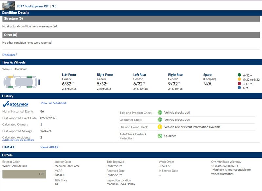The width and height of the screenshot is (262, 191).
Task: Click the green 6/32 + legend dot
Action: tap(239, 75)
